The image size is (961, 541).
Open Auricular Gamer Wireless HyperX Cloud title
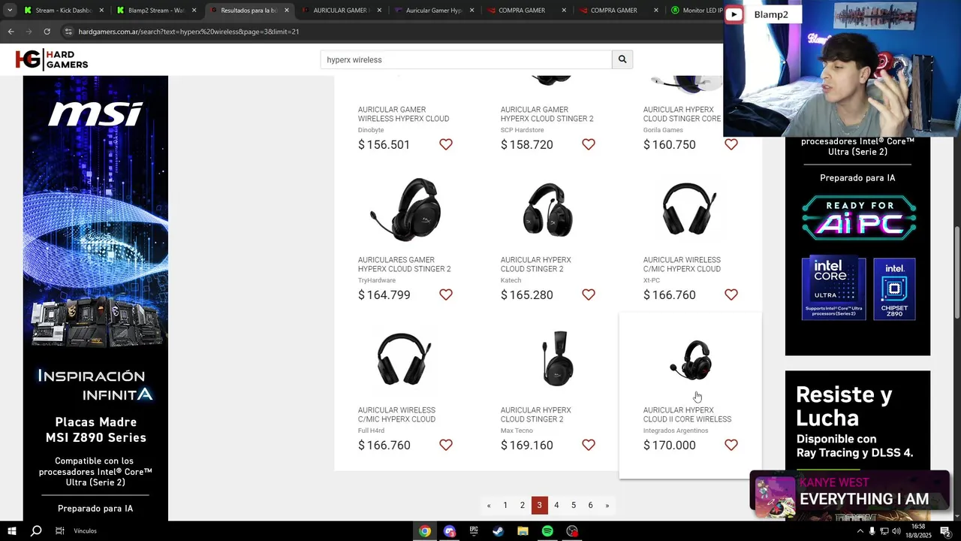pyautogui.click(x=403, y=114)
